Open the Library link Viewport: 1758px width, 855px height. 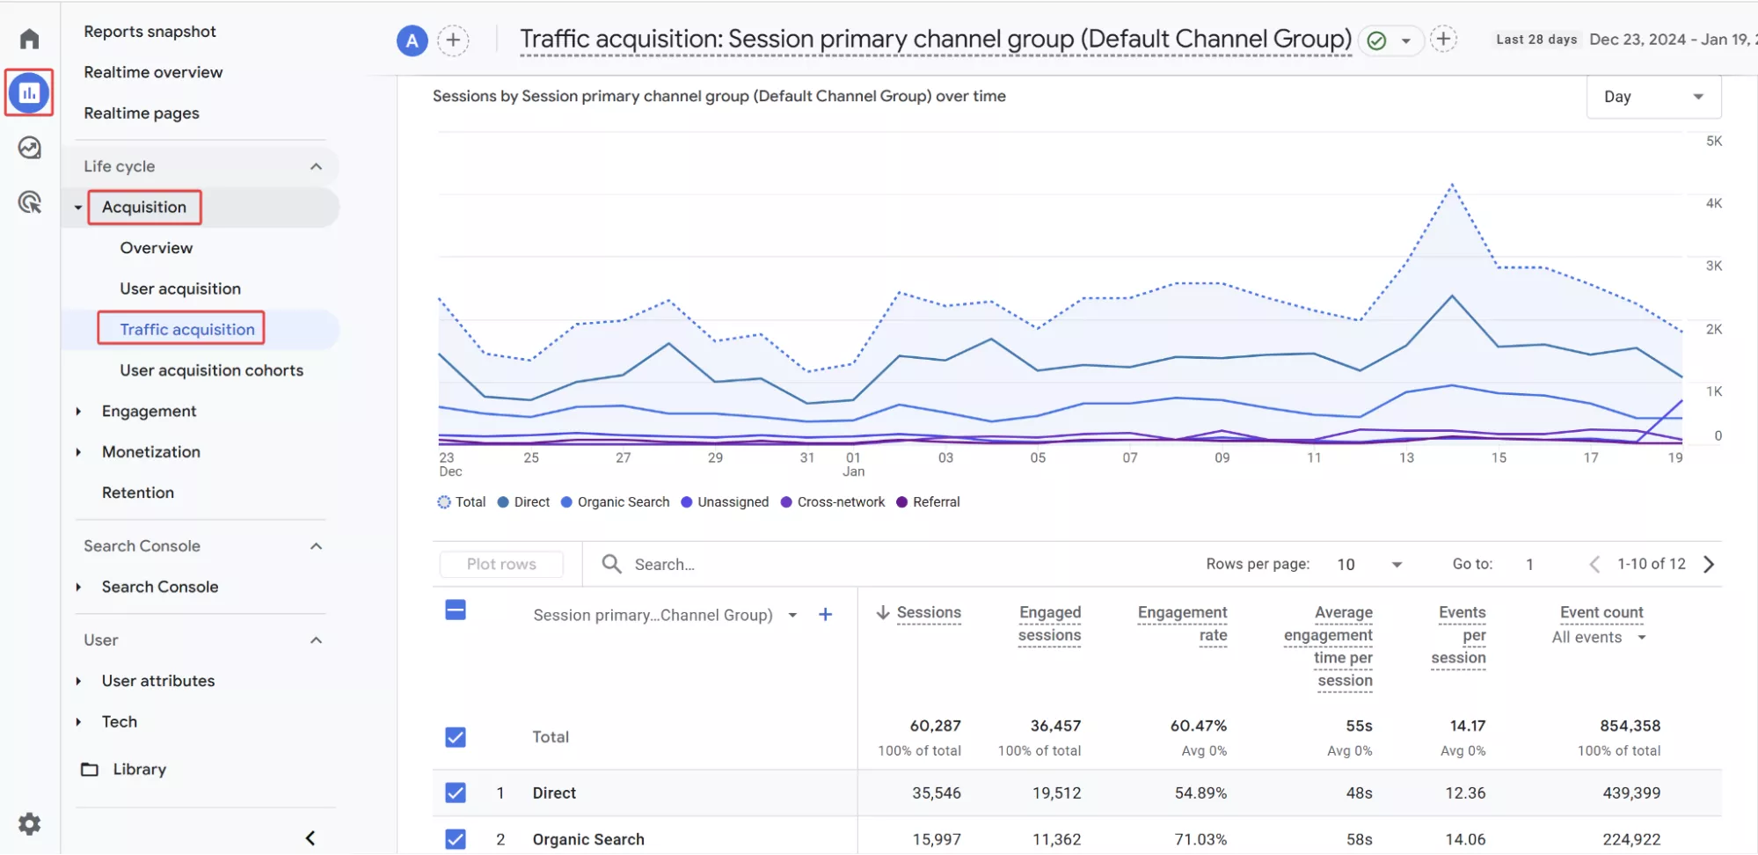tap(139, 769)
